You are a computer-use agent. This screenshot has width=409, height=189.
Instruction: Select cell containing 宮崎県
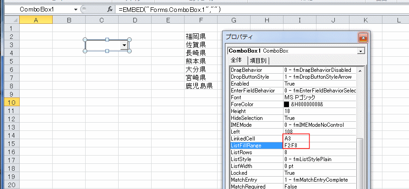coord(201,77)
